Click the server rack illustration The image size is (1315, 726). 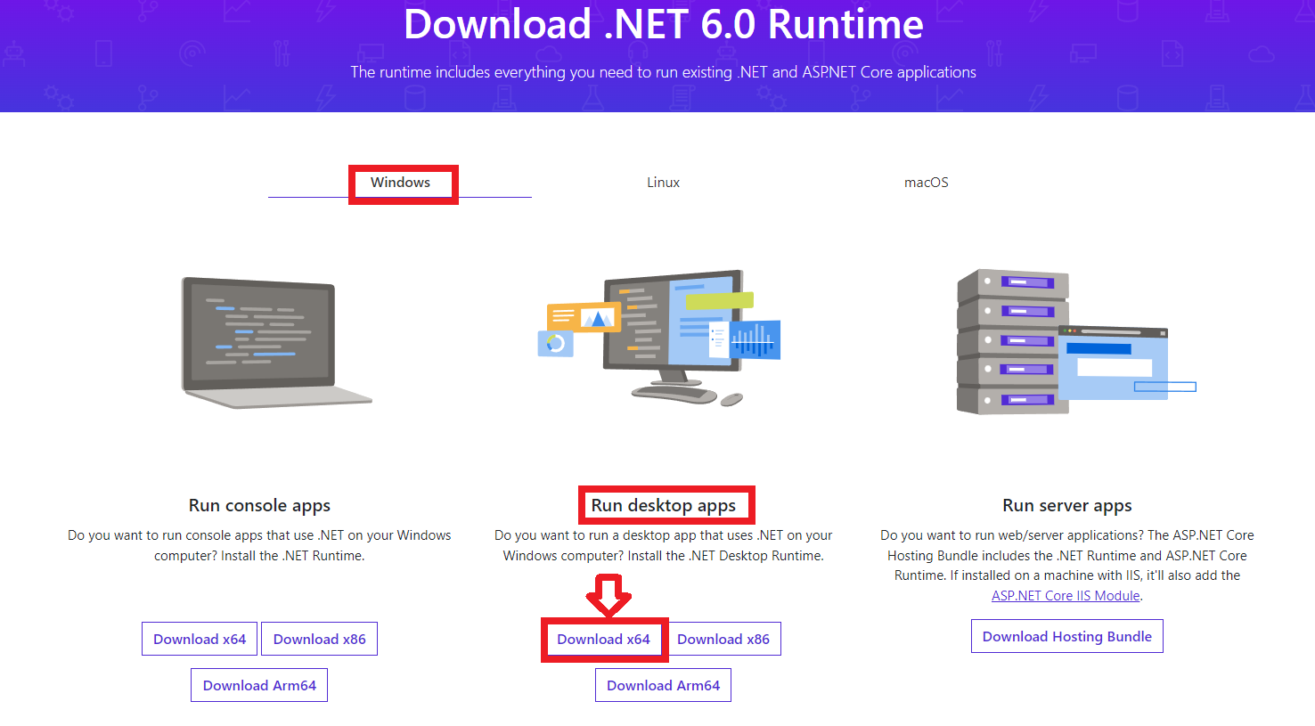(x=1076, y=342)
